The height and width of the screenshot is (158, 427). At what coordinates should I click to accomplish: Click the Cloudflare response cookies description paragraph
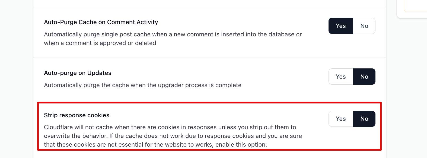tap(173, 136)
